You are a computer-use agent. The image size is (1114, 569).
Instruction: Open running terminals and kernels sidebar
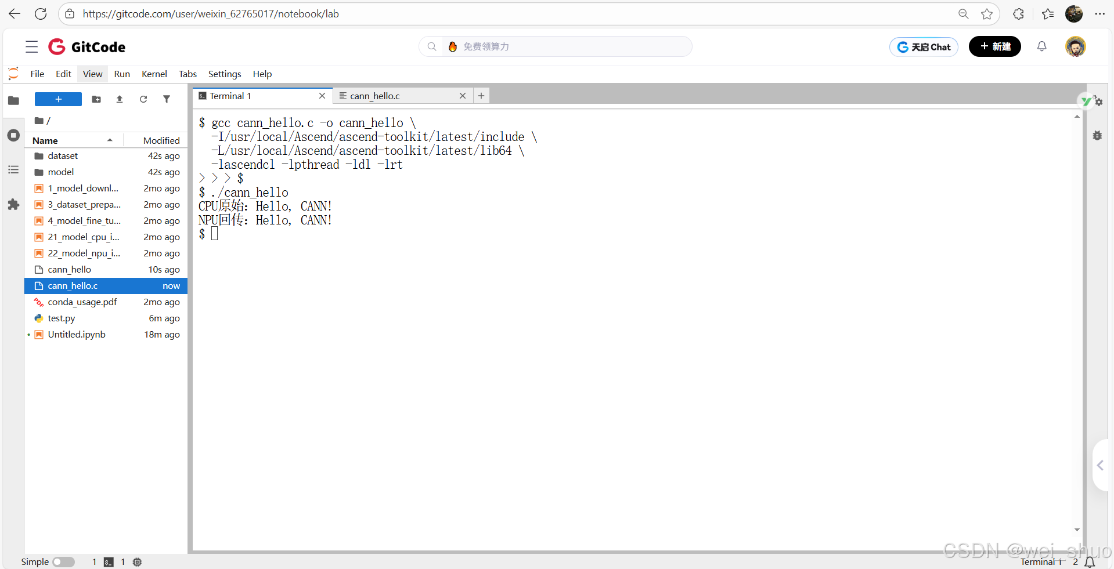(13, 135)
